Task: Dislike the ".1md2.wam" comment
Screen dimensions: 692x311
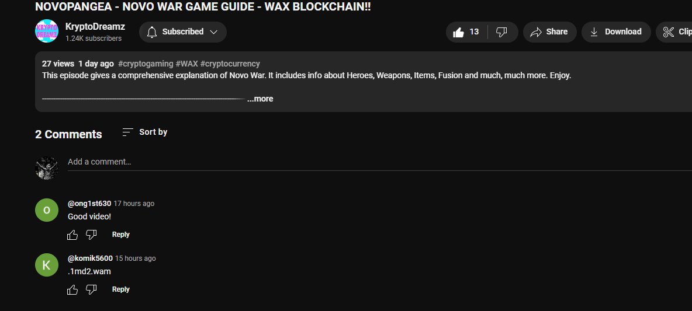Action: [91, 290]
